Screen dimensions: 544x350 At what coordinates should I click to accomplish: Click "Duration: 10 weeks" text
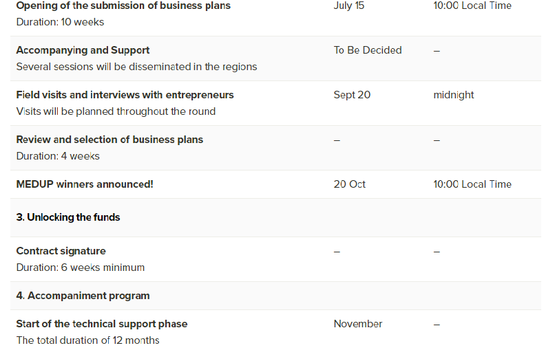point(60,22)
